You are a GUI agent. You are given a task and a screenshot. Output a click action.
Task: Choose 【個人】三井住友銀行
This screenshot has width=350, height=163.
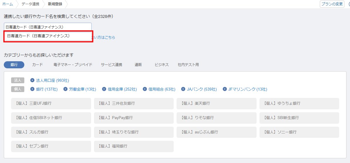point(134,103)
